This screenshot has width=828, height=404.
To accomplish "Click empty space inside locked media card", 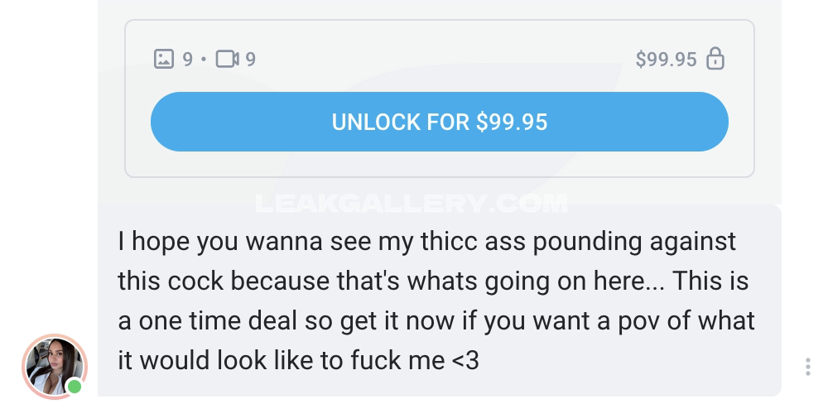I will point(440,165).
